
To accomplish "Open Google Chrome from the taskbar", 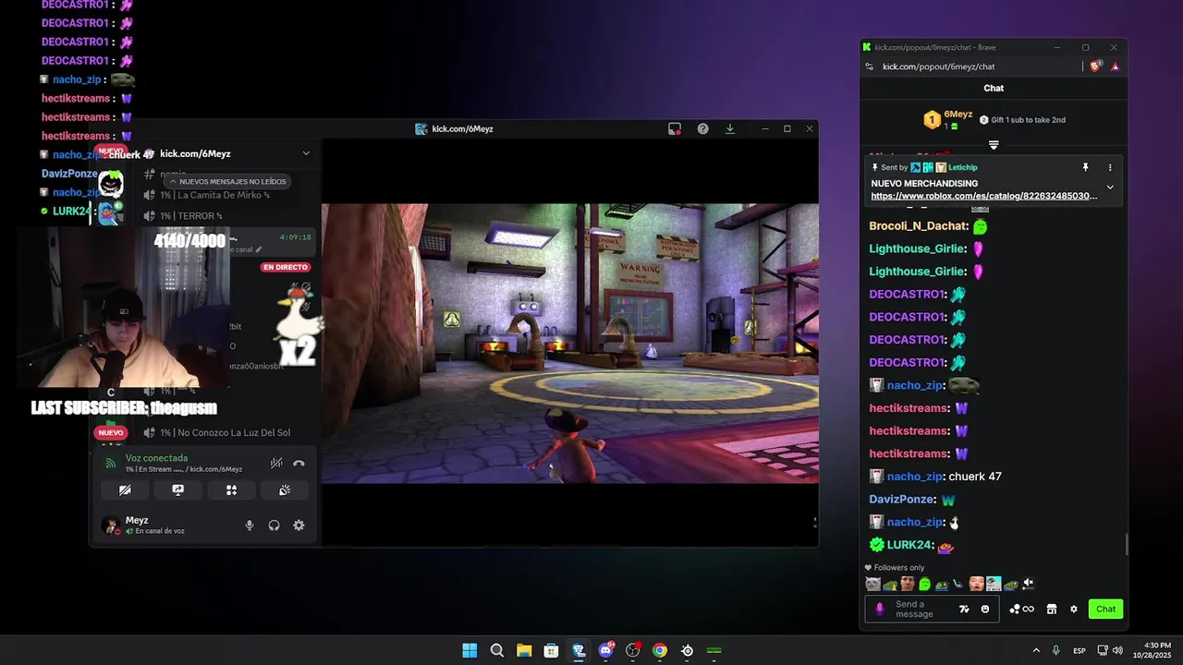I will [660, 650].
